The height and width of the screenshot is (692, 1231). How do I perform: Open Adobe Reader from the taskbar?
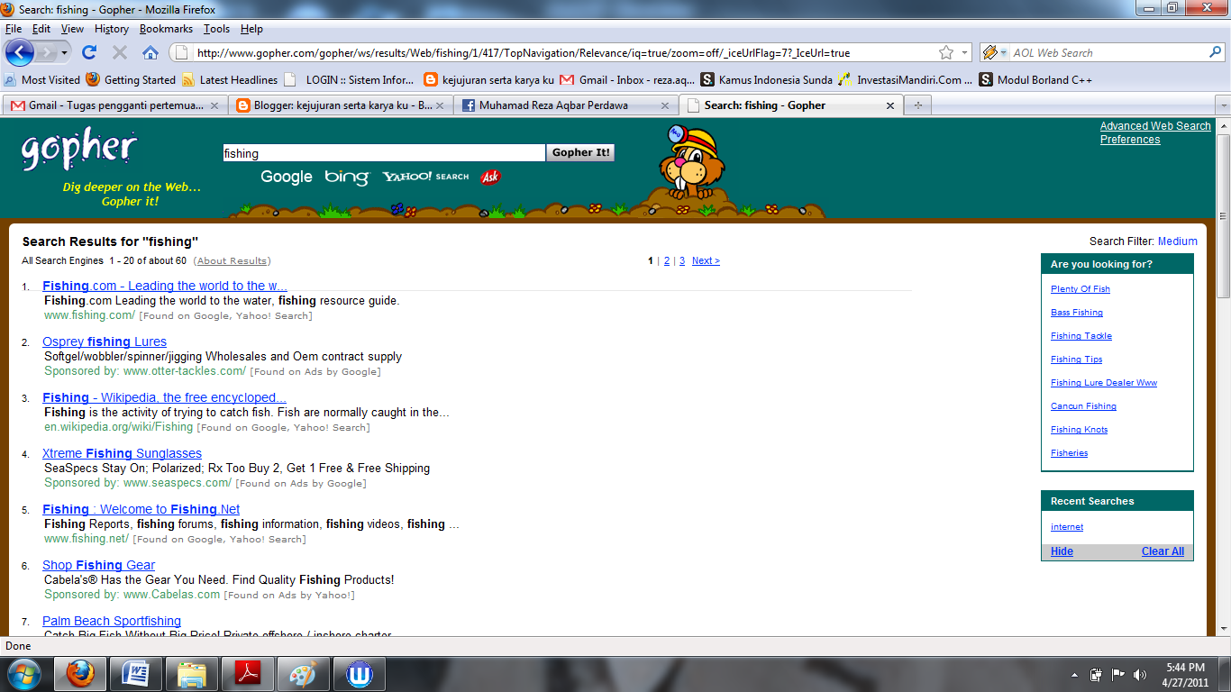tap(248, 674)
